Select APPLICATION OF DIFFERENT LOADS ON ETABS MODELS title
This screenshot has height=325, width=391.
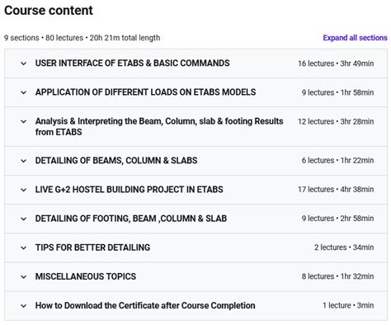145,92
